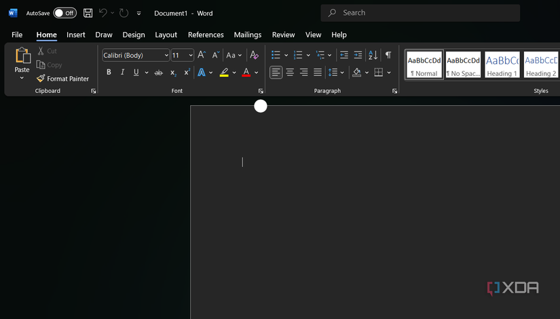Click the Line and Paragraph Spacing icon
This screenshot has width=560, height=319.
[333, 73]
